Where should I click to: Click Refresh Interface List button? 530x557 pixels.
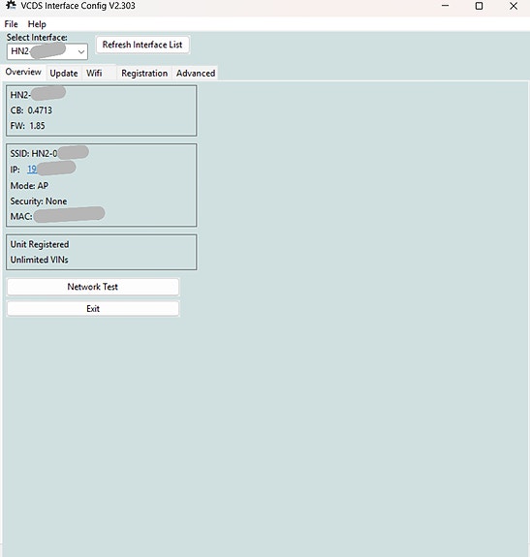[x=142, y=45]
